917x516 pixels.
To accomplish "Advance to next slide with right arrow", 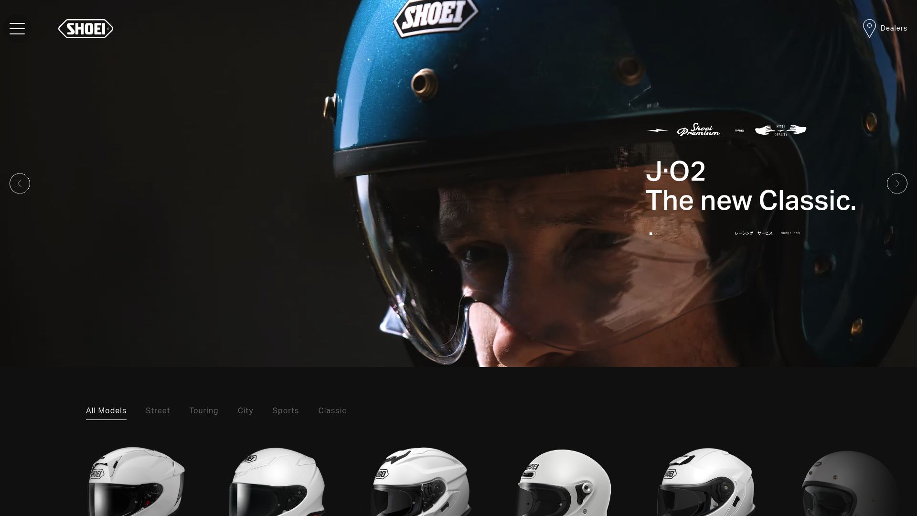I will coord(897,183).
